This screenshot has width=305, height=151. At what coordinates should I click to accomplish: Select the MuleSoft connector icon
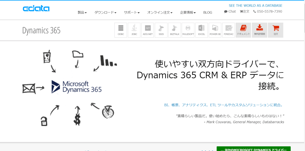pyautogui.click(x=188, y=30)
